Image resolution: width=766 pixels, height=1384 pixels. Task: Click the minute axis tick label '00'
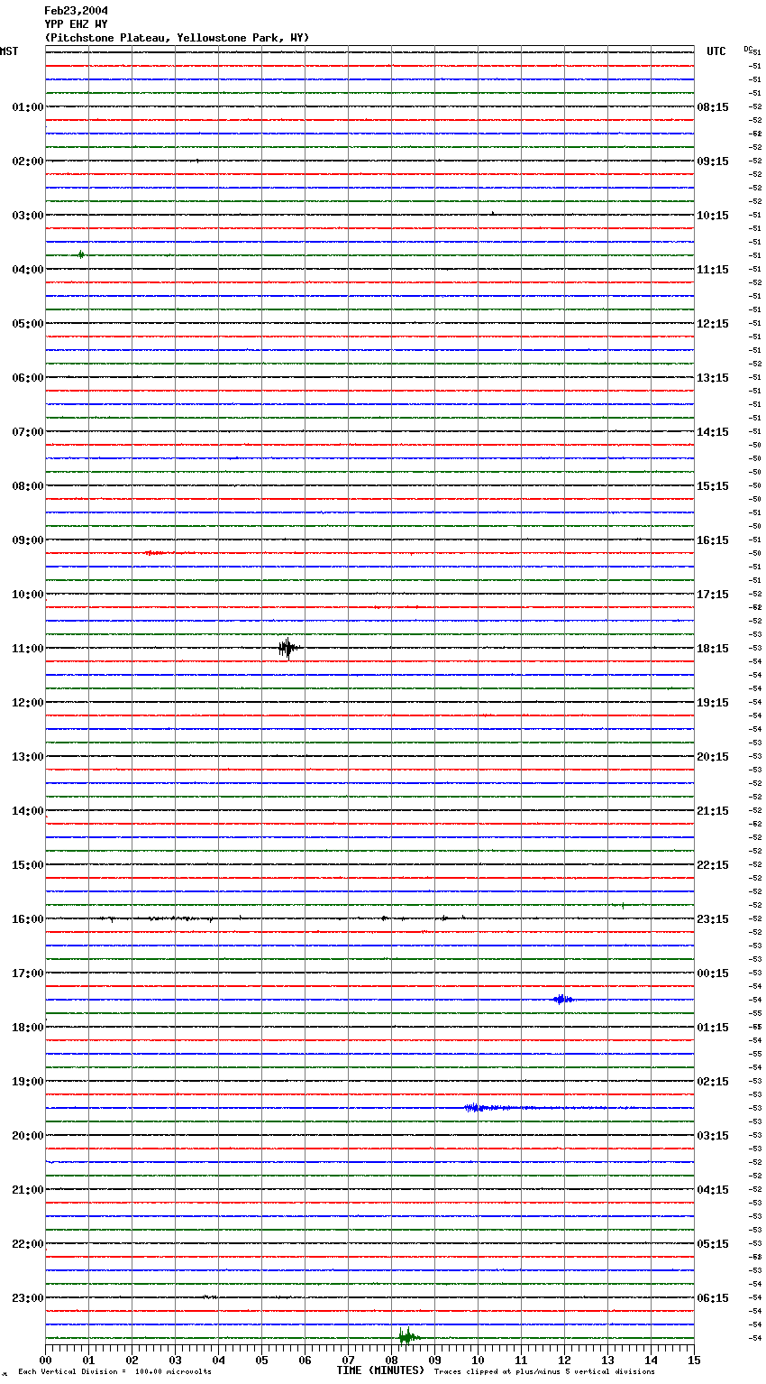45,1360
